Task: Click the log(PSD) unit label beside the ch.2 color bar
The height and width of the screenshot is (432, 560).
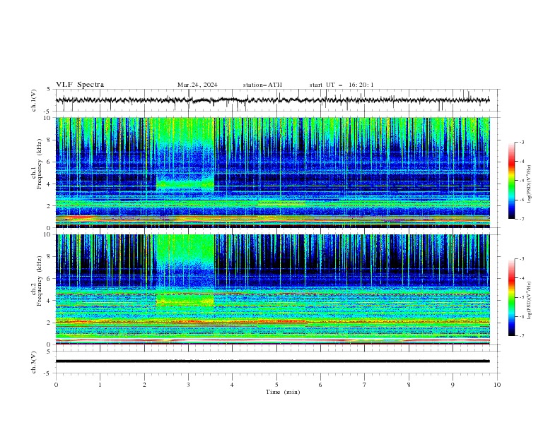Action: pos(529,300)
